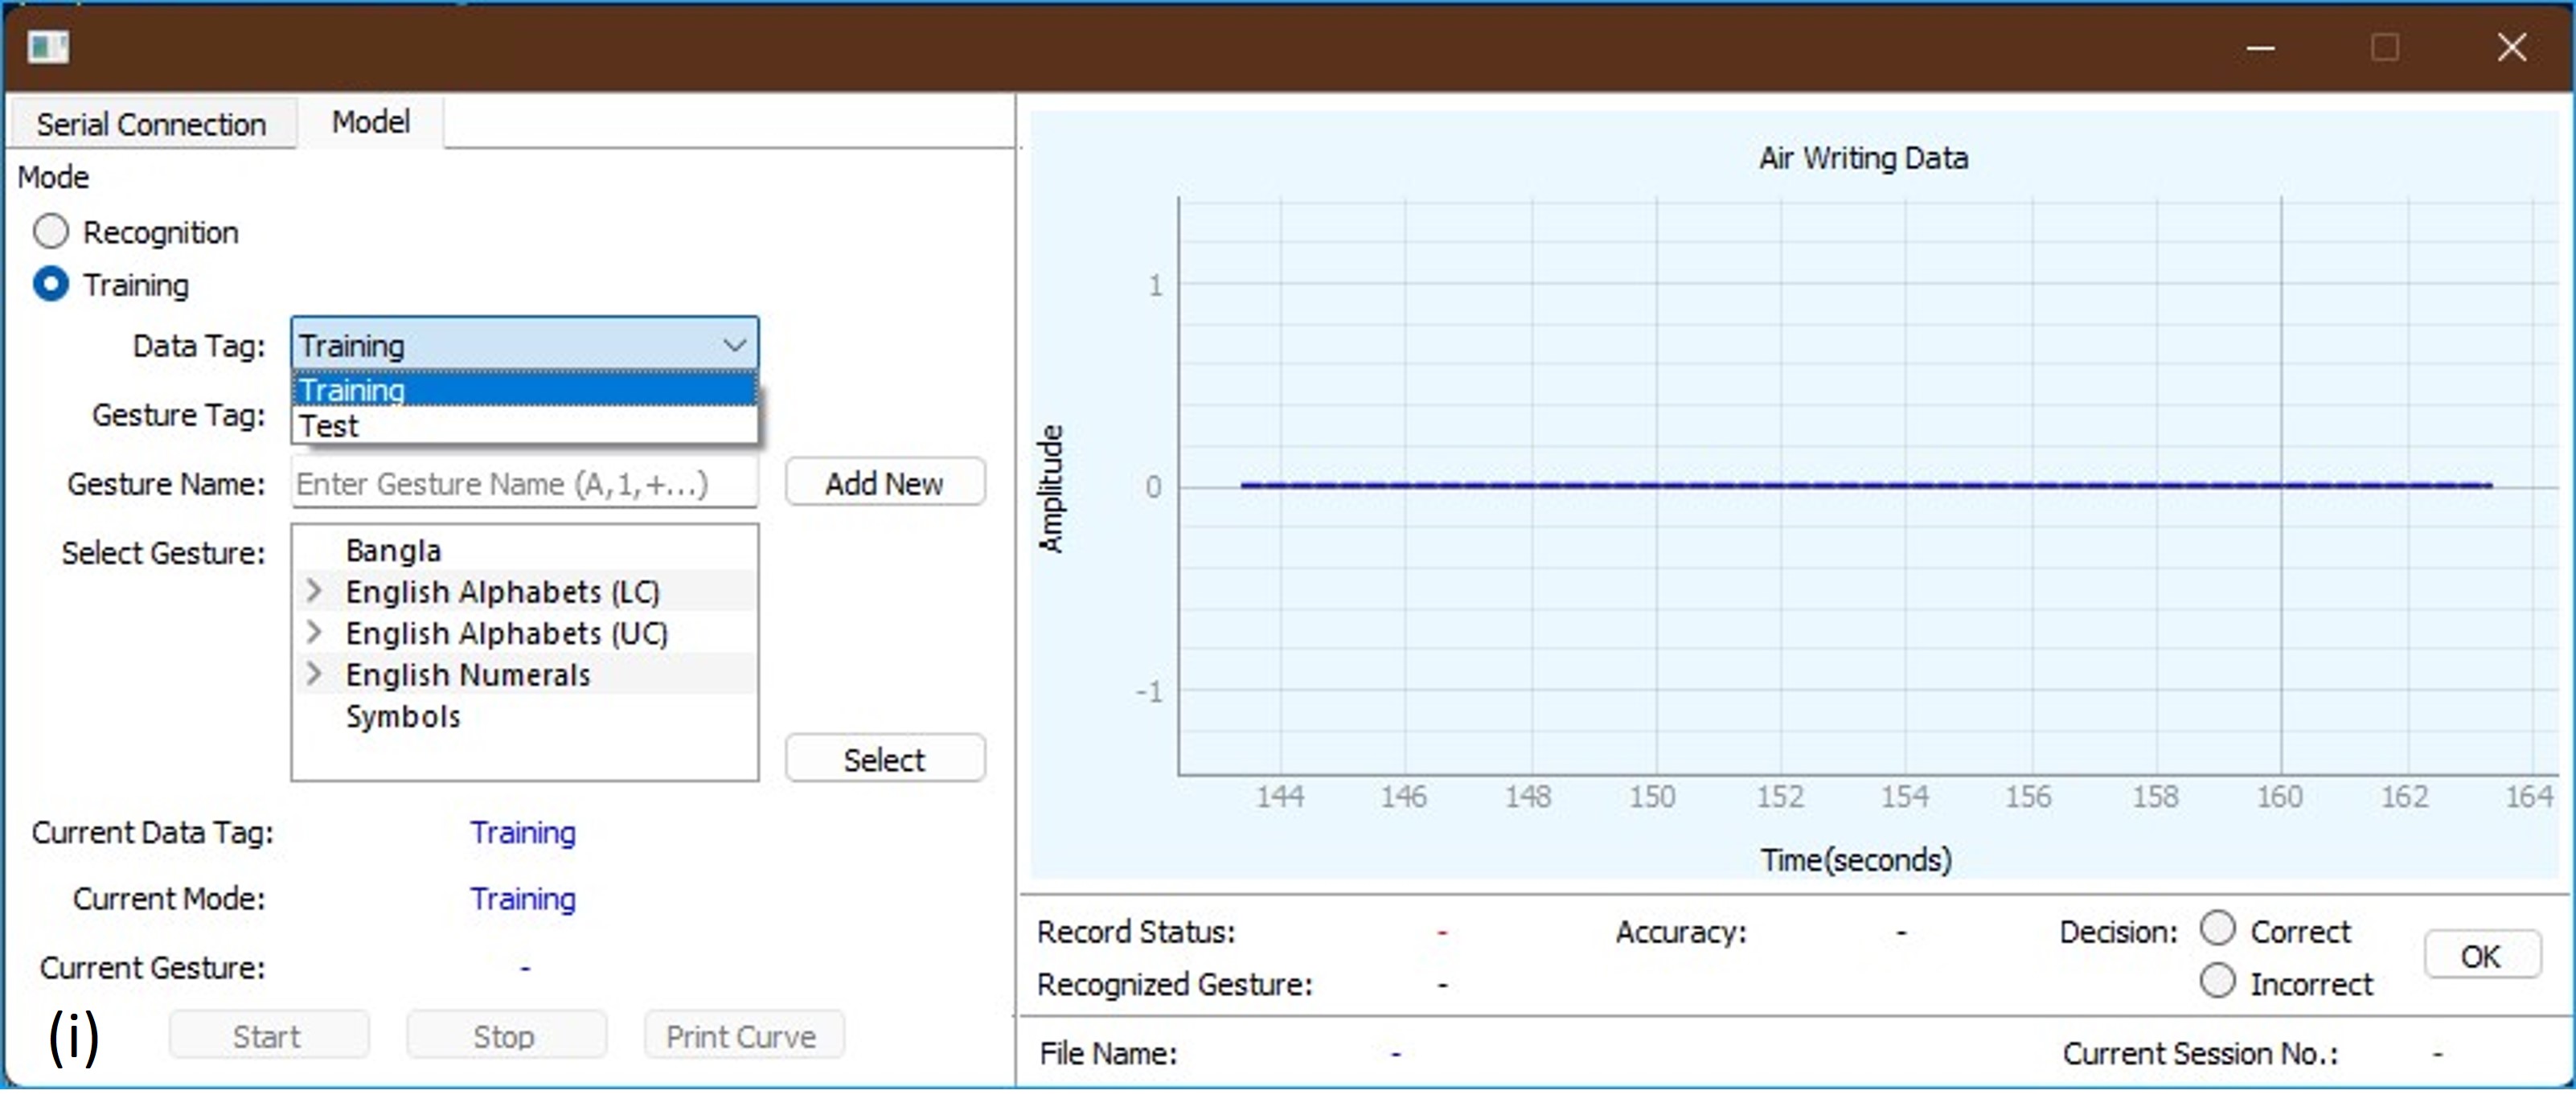Viewport: 2576px width, 1115px height.
Task: Expand English Alphabets (LC) tree node
Action: 314,591
